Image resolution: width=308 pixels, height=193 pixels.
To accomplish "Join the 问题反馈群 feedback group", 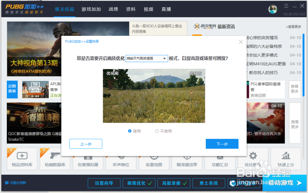I will (x=15, y=183).
